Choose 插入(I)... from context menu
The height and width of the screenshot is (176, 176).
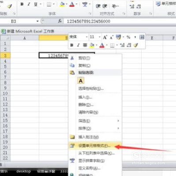coord(95,97)
